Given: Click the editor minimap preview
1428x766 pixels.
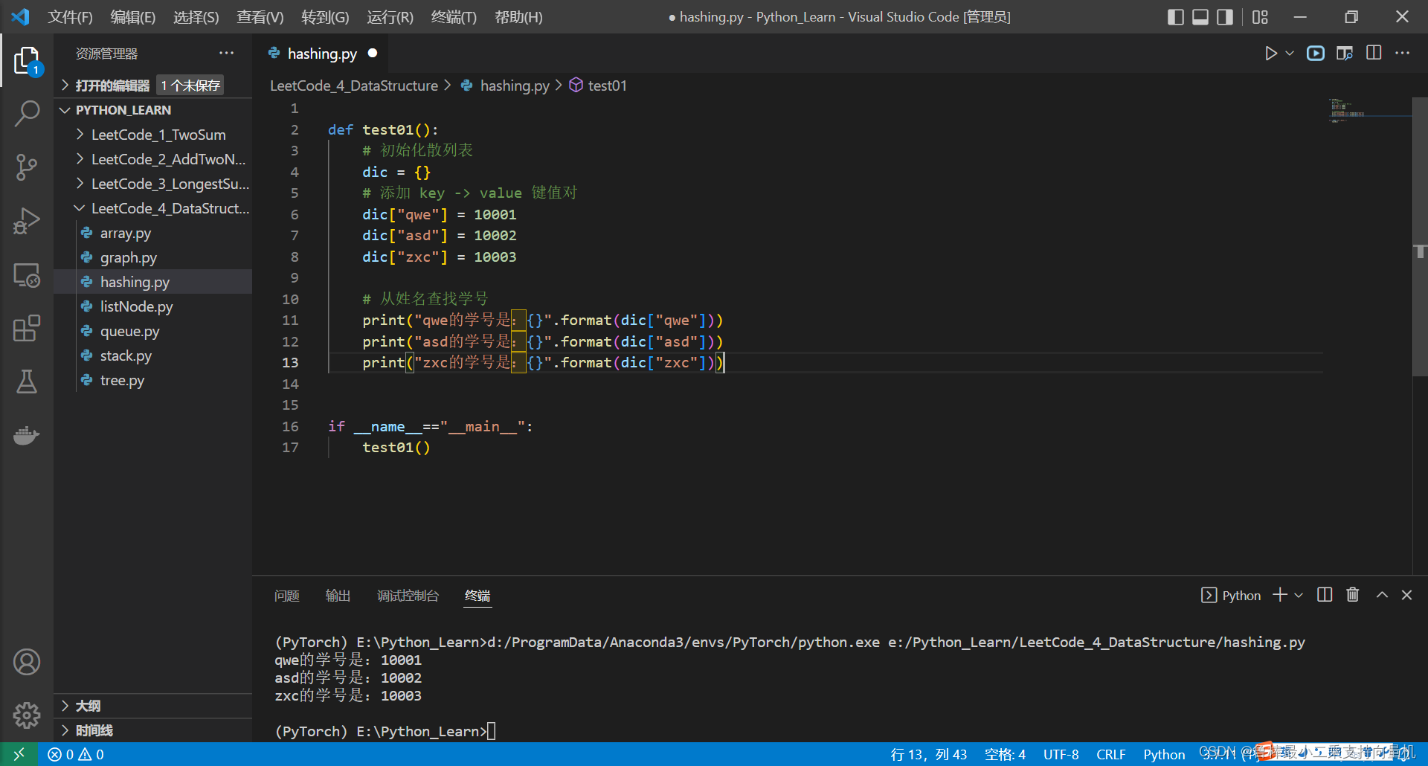Looking at the screenshot, I should coord(1368,110).
